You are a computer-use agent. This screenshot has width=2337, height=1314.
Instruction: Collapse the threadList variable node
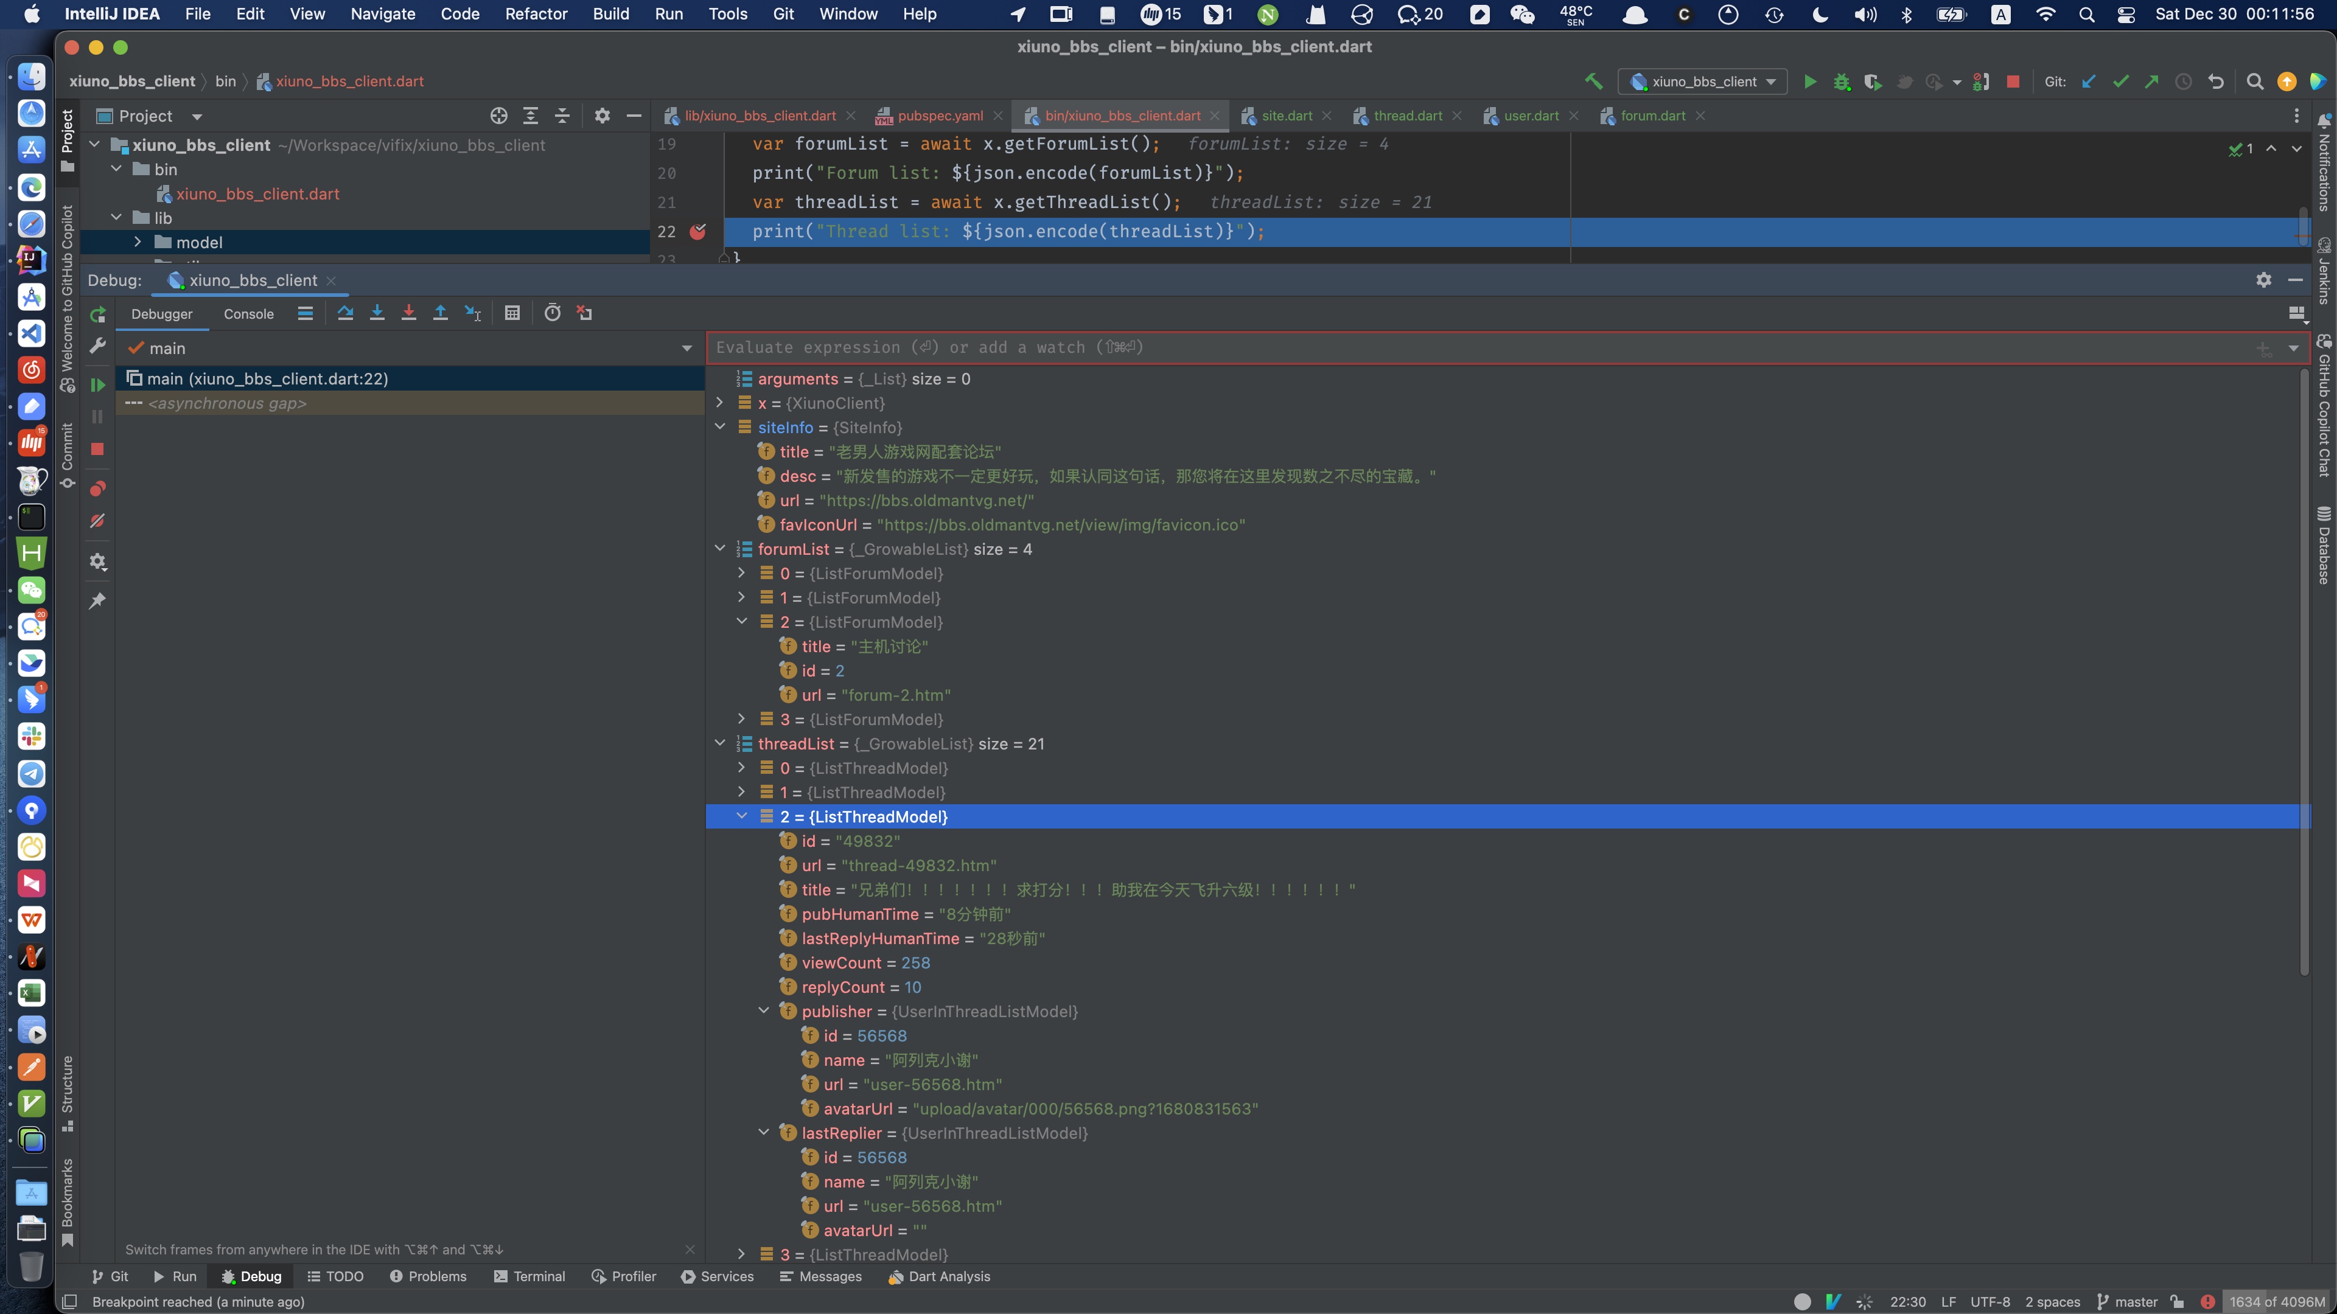coord(719,743)
